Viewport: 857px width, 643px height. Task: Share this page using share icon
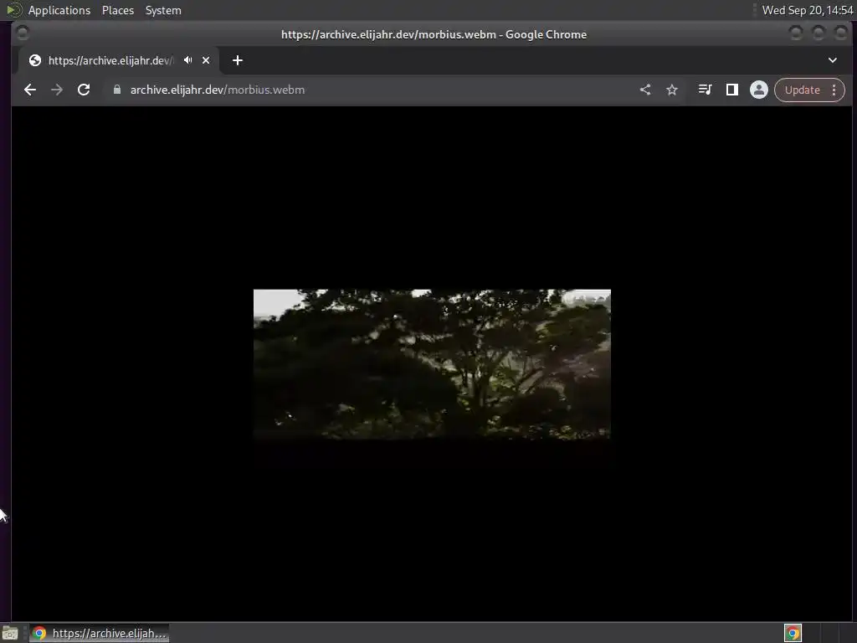[645, 90]
